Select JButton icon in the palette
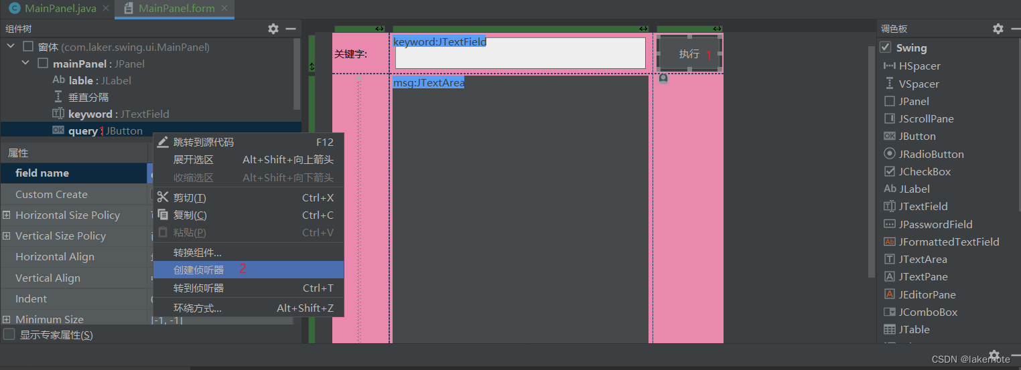 (890, 136)
